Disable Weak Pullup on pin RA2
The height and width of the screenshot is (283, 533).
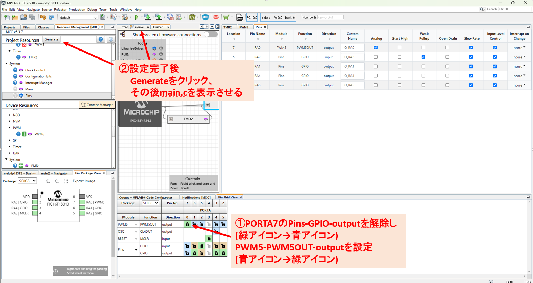click(x=423, y=57)
